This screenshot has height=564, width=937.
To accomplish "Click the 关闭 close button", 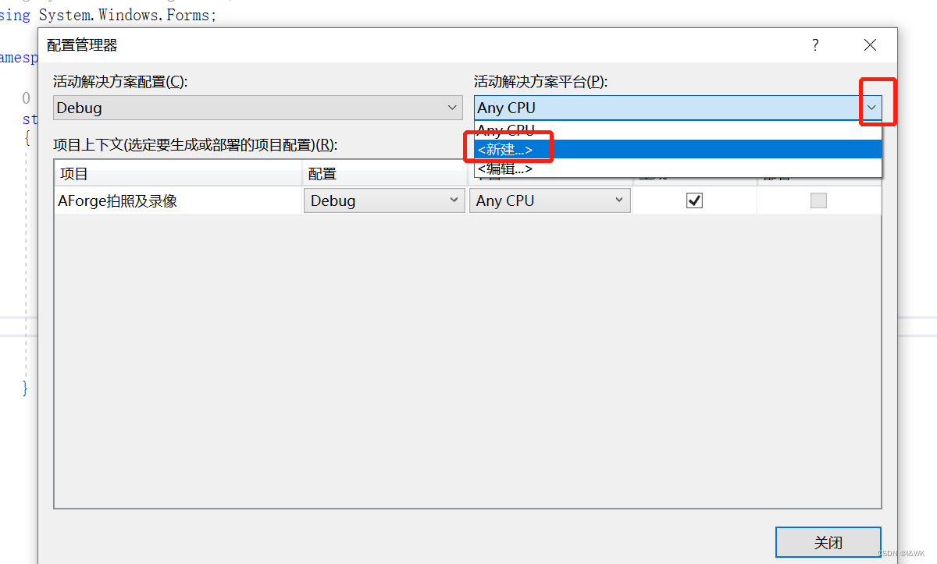I will (828, 542).
